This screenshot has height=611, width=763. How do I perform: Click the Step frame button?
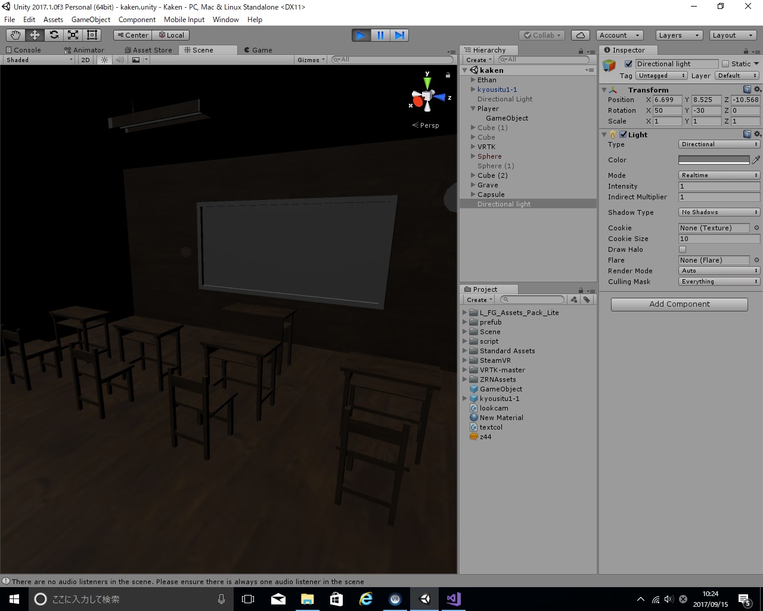(400, 35)
